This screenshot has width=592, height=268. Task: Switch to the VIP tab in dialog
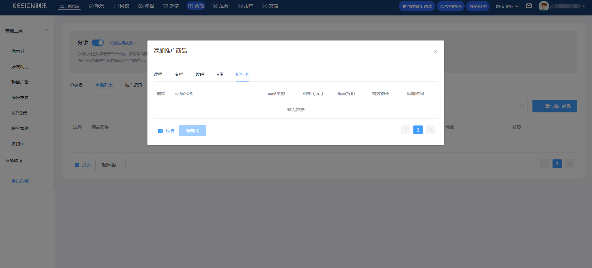(x=220, y=74)
